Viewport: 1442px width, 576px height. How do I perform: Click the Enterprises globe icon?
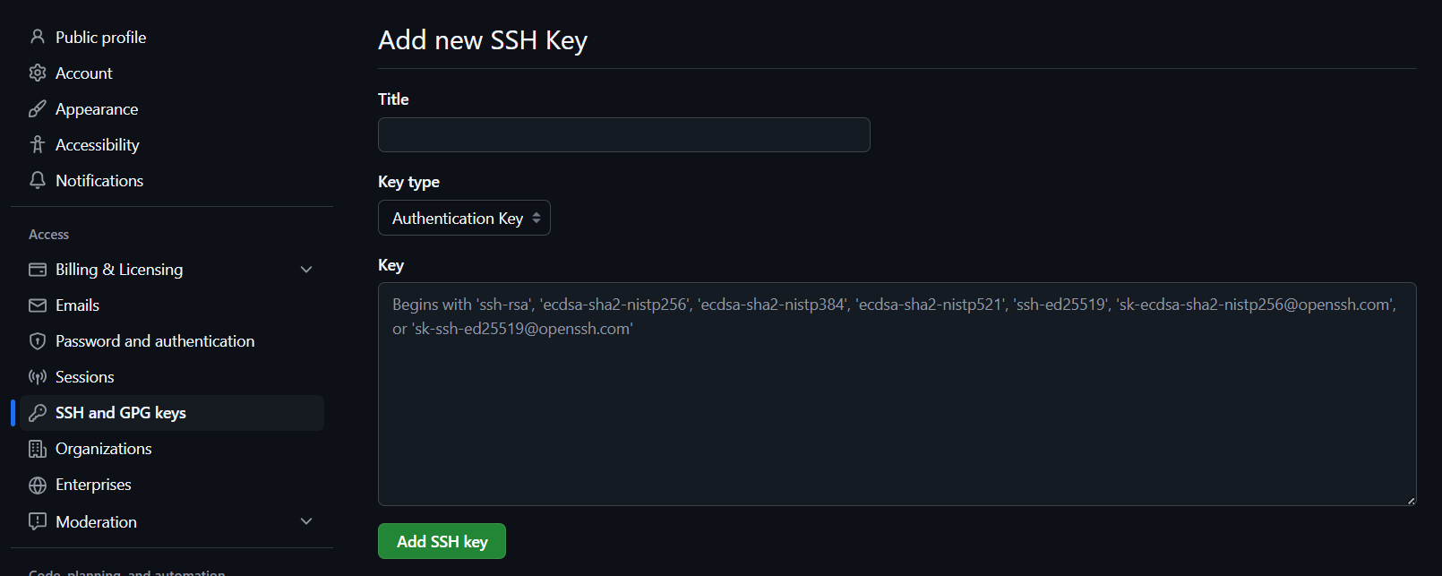pos(38,485)
